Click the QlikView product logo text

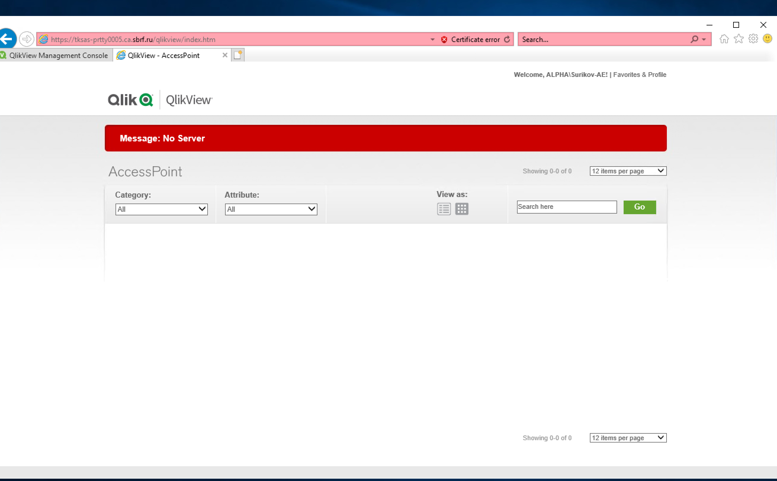[x=189, y=100]
